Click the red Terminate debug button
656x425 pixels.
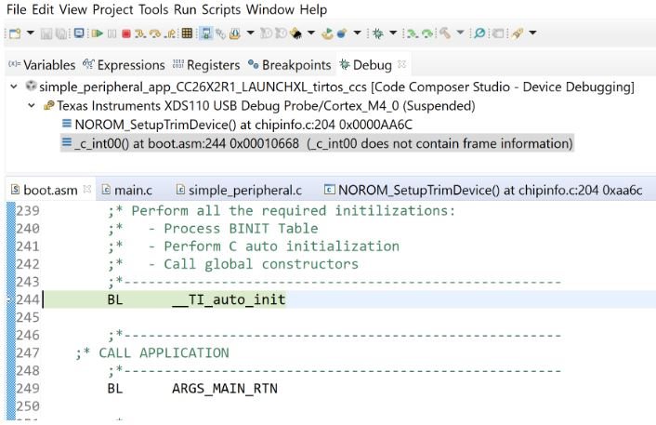point(126,33)
